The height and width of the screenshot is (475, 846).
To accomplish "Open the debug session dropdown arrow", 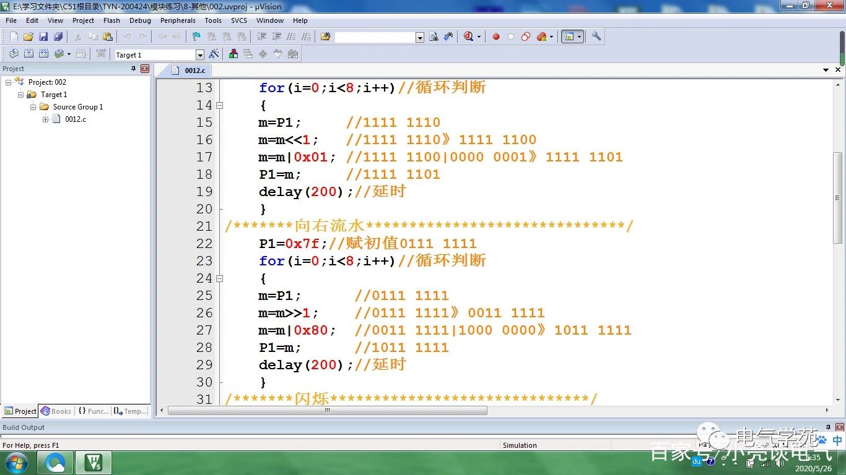I will [x=479, y=36].
